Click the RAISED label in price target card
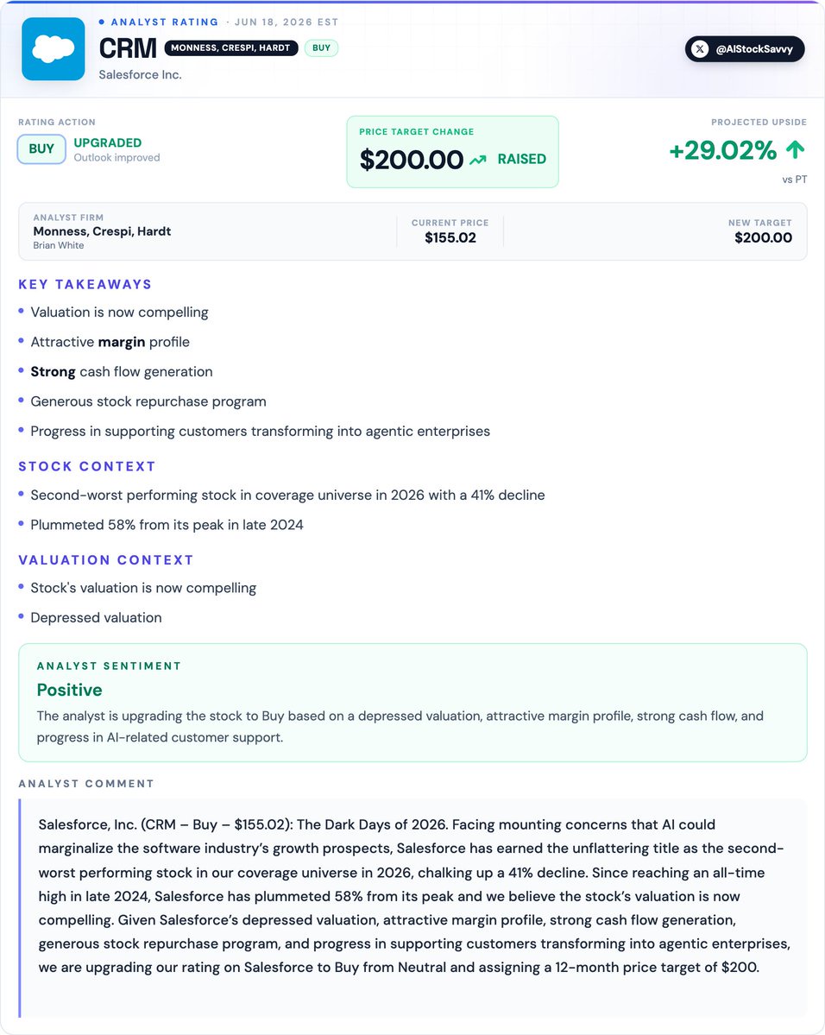The width and height of the screenshot is (825, 1035). click(522, 159)
